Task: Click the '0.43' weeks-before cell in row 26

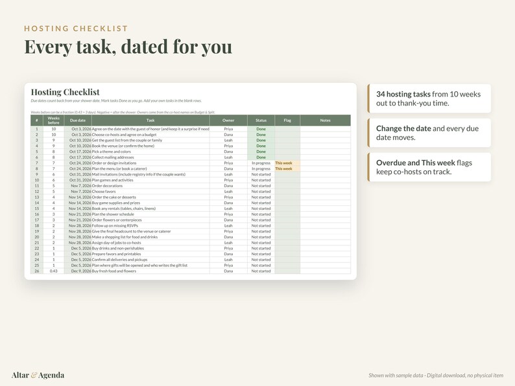Action: pyautogui.click(x=54, y=271)
